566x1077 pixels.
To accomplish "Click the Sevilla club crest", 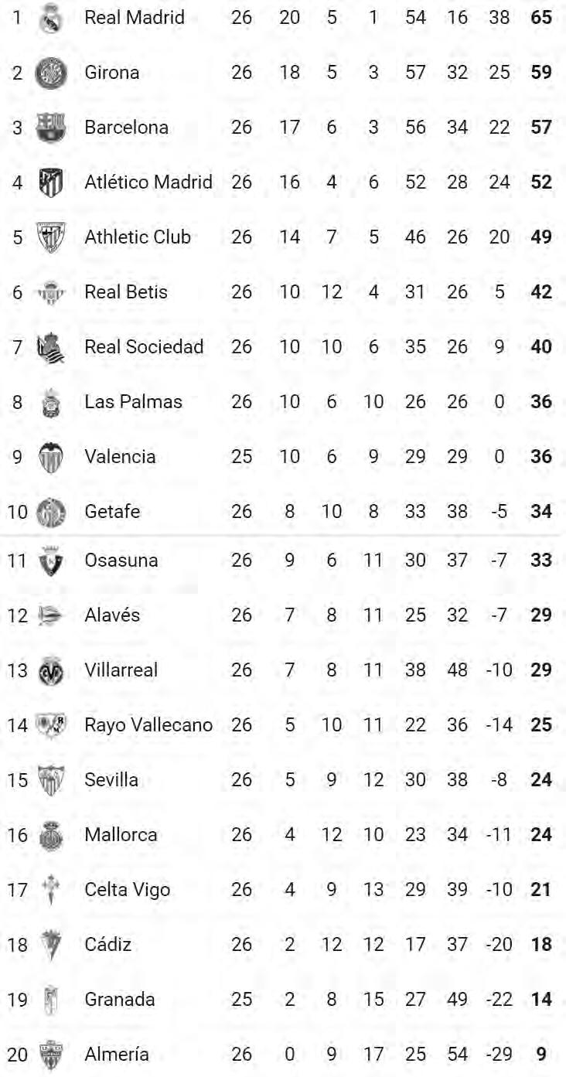I will pyautogui.click(x=51, y=780).
